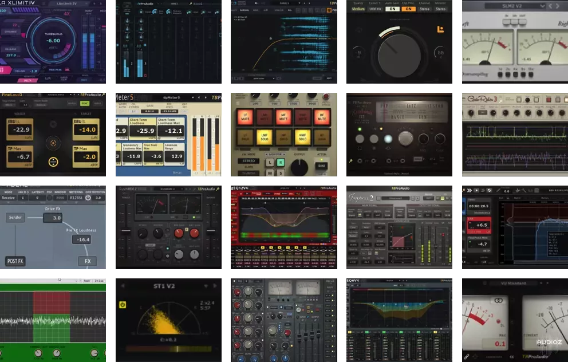568x362 pixels.
Task: Click the STEREO channel mode field
Action: (x=249, y=160)
